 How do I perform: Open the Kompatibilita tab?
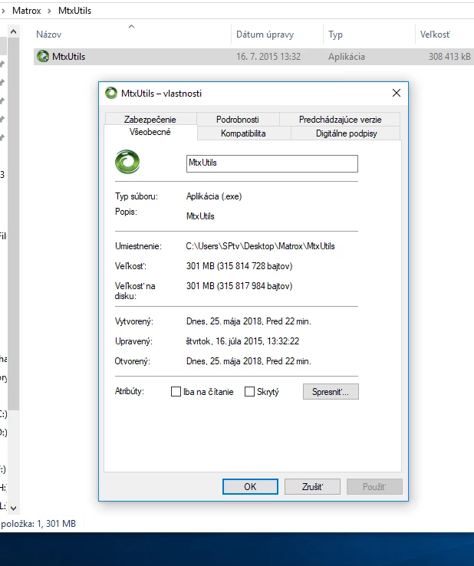243,133
